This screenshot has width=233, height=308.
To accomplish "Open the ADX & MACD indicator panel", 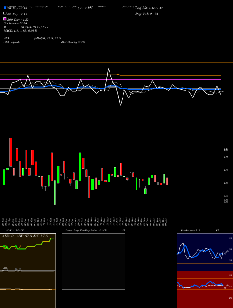I will pos(28,271).
